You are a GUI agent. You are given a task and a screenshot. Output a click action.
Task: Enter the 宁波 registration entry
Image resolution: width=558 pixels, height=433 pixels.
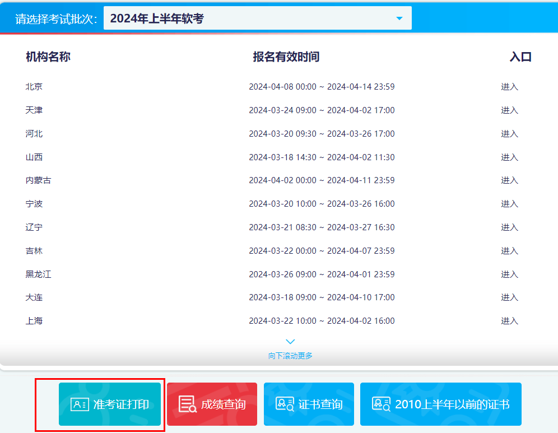coord(510,204)
